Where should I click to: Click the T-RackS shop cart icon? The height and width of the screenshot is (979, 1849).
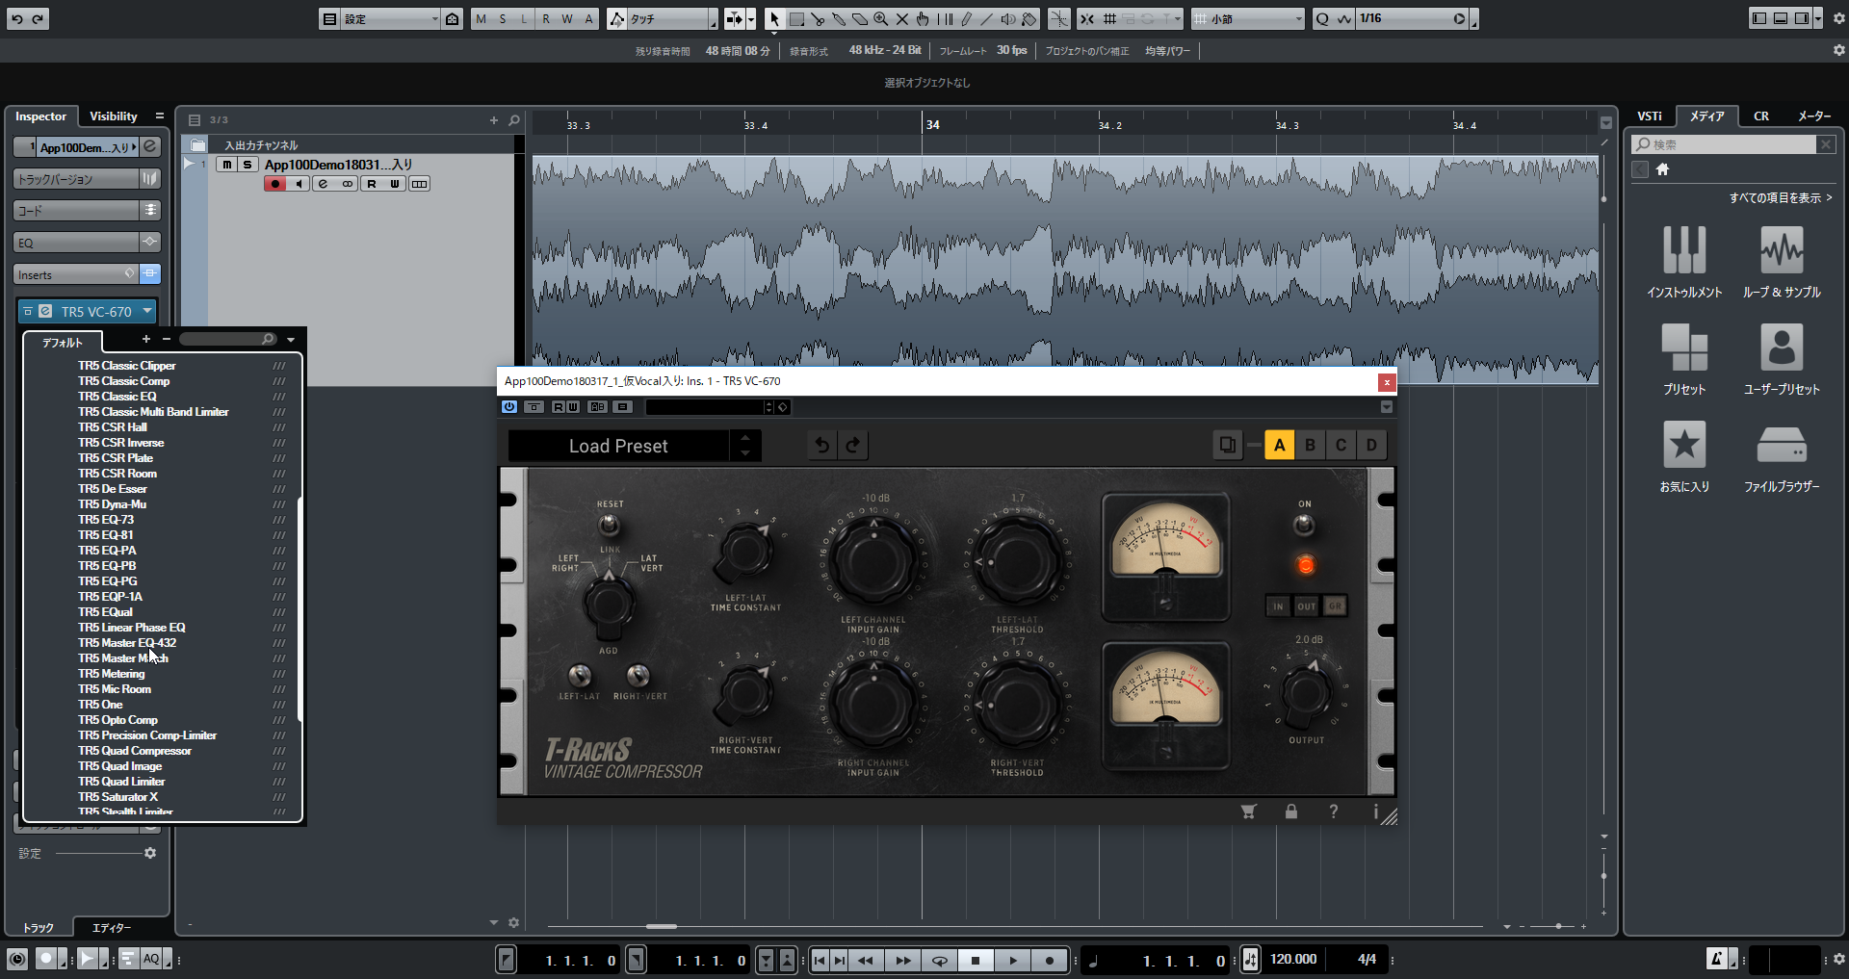pyautogui.click(x=1248, y=812)
